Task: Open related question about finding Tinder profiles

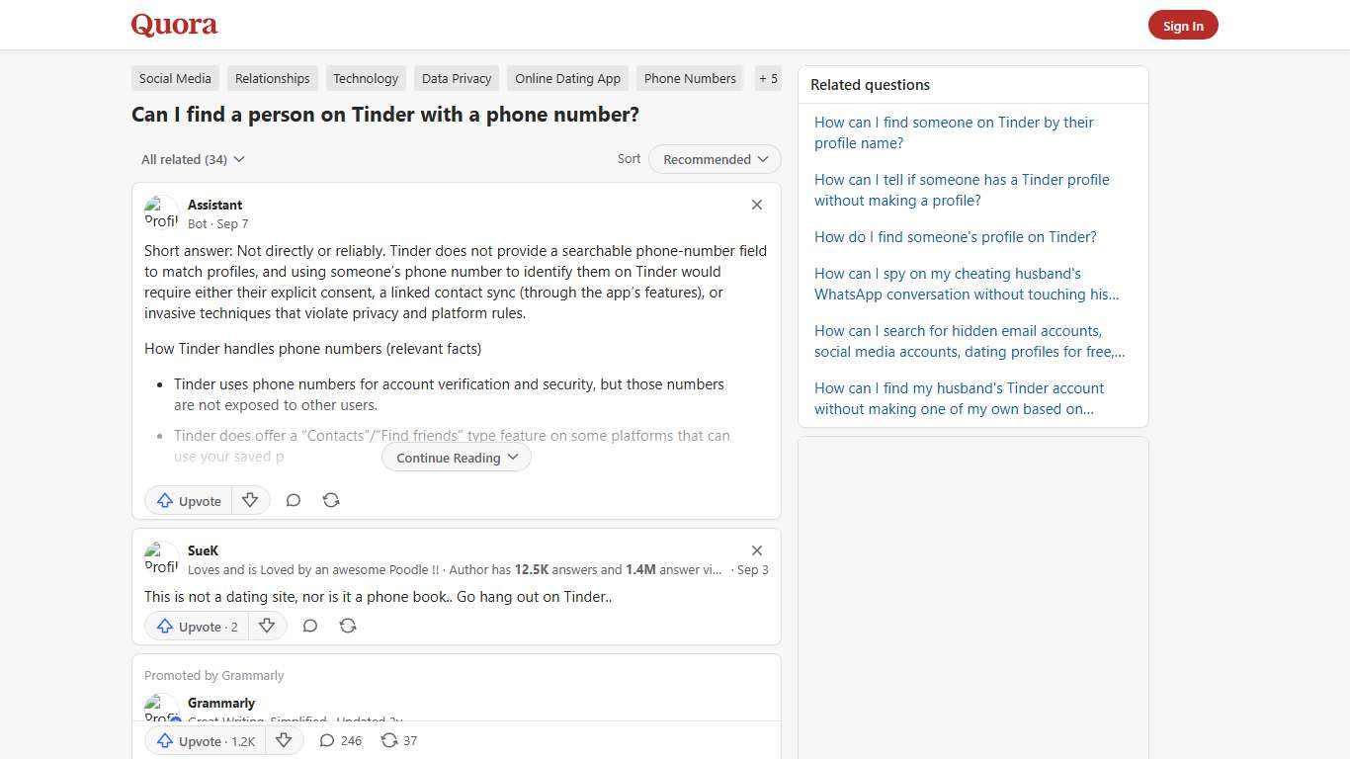Action: click(955, 236)
